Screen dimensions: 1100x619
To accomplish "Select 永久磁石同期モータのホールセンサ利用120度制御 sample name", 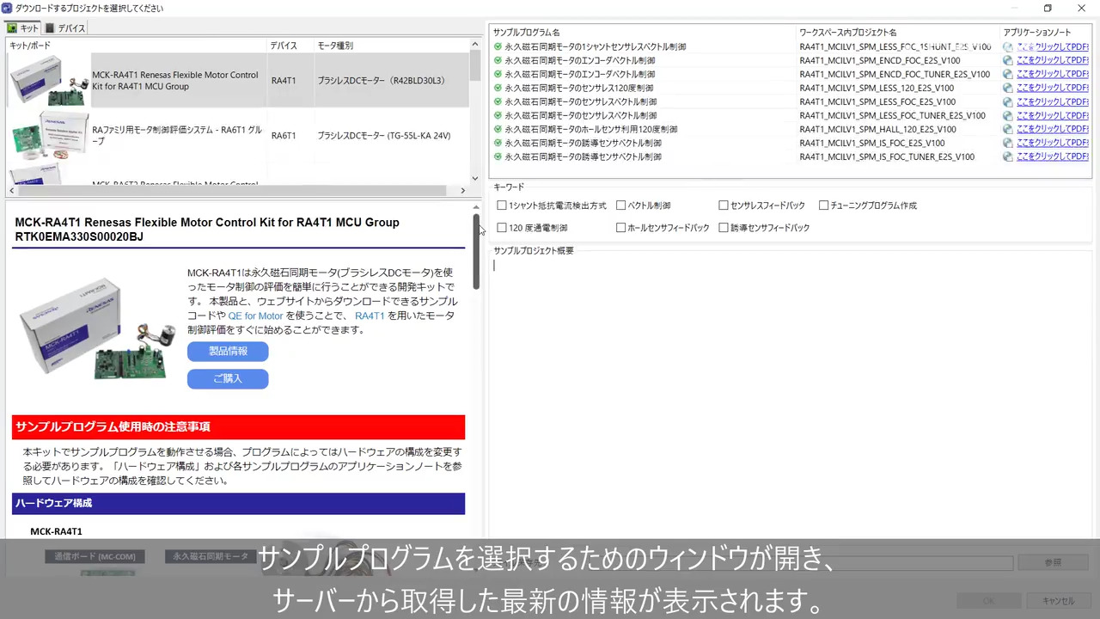I will click(591, 129).
